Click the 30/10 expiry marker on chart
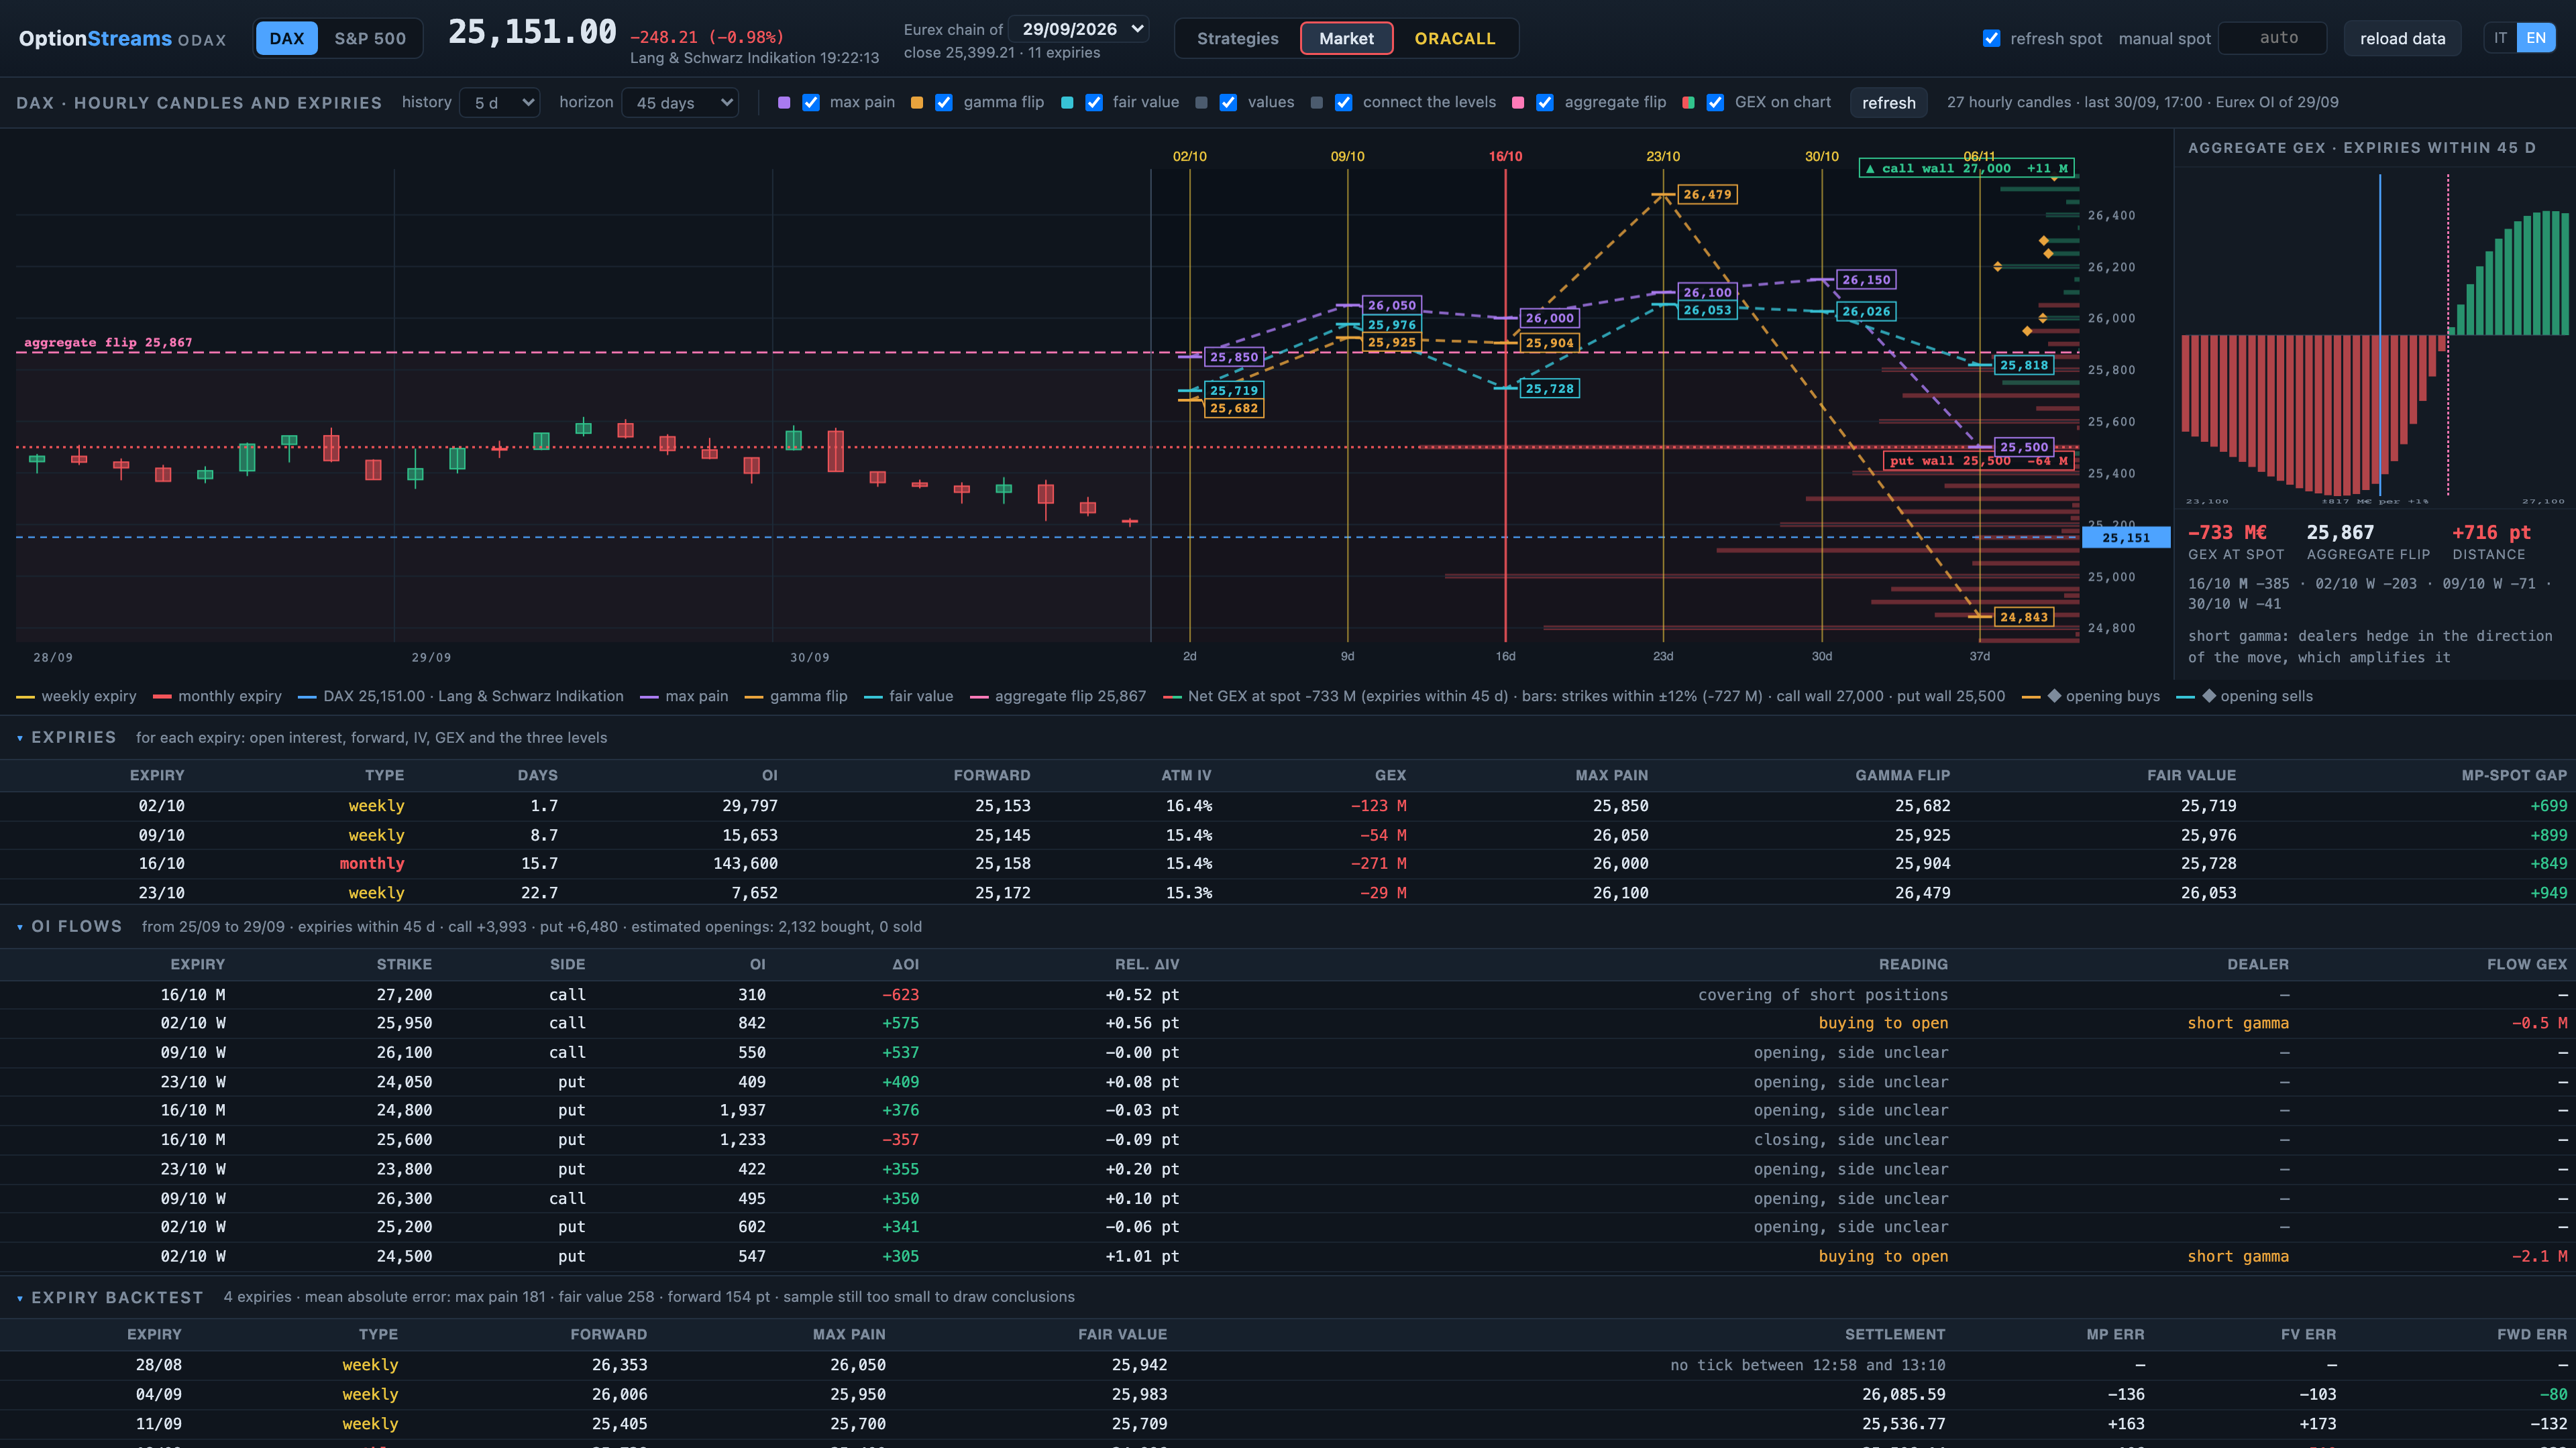This screenshot has width=2576, height=1448. [1821, 156]
